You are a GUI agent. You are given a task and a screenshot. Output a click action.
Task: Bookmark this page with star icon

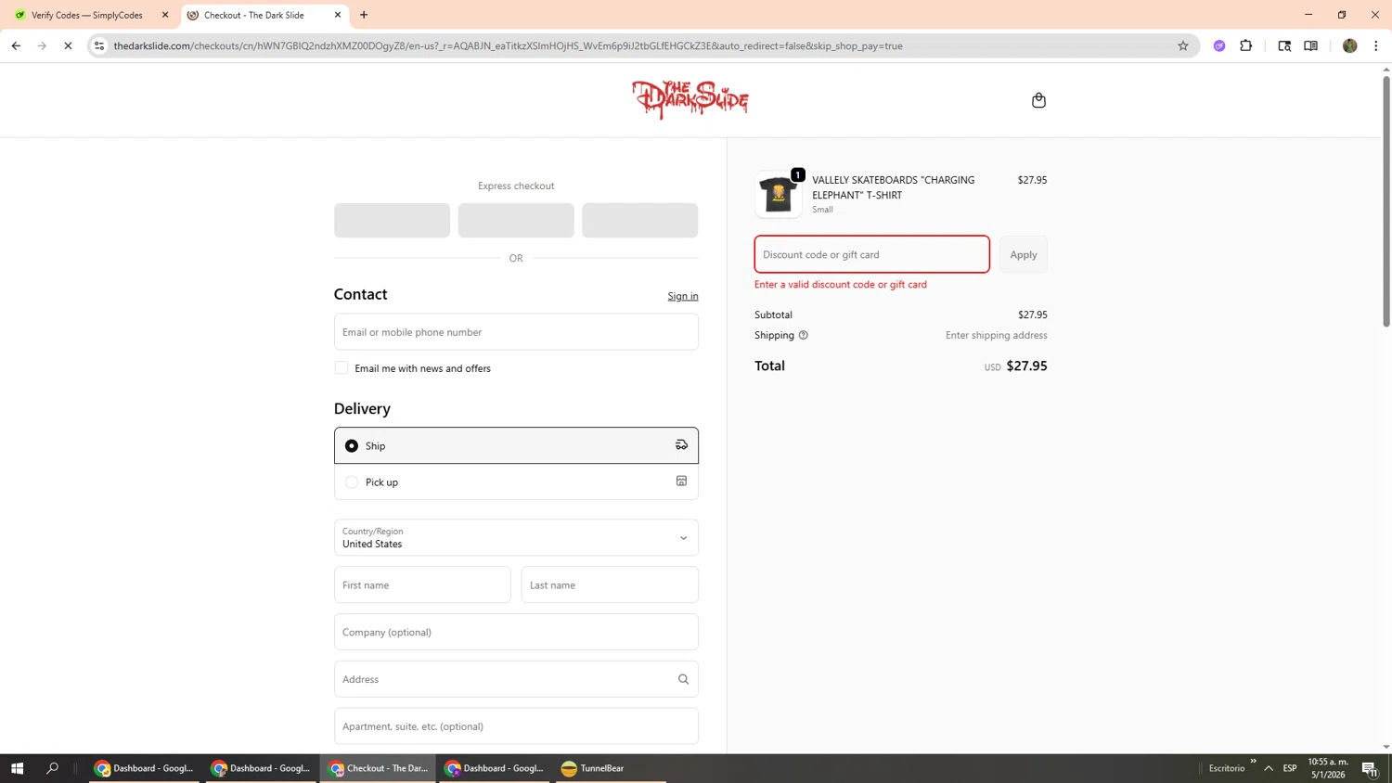point(1183,45)
